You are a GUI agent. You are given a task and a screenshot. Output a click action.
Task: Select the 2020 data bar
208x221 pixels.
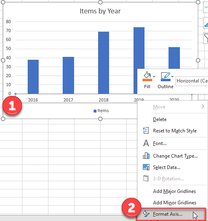click(174, 58)
